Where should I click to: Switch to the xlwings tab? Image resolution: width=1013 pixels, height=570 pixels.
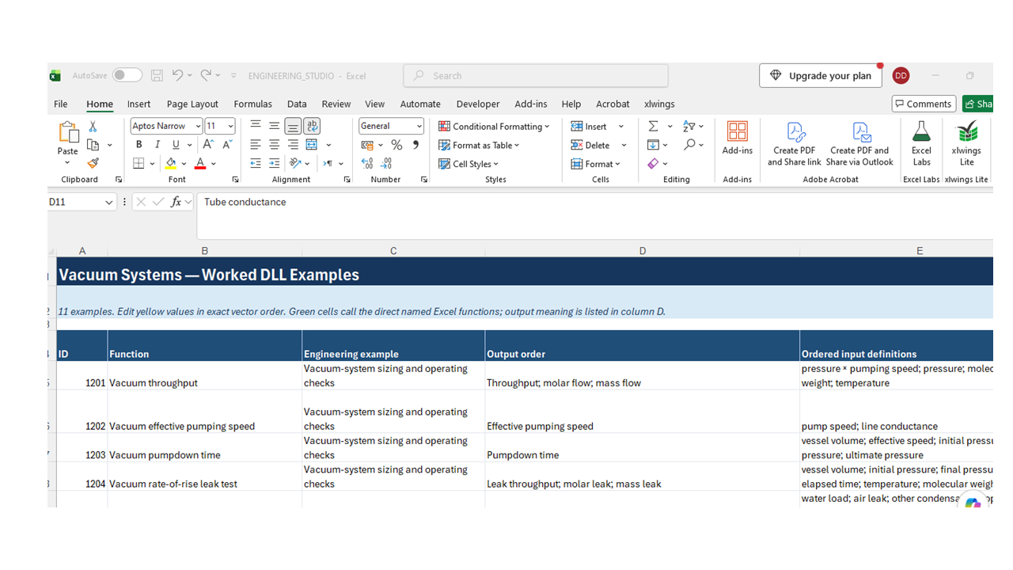659,104
